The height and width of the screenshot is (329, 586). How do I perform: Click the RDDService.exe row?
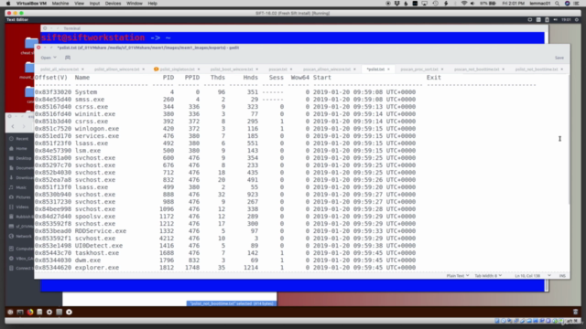tap(225, 231)
